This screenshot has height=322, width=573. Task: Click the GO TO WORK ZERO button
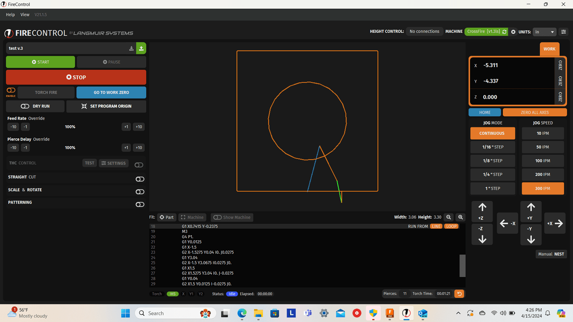coord(111,92)
